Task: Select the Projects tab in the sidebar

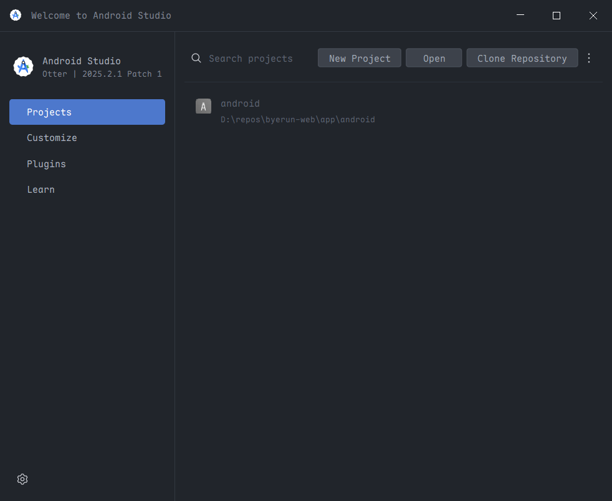Action: coord(87,112)
